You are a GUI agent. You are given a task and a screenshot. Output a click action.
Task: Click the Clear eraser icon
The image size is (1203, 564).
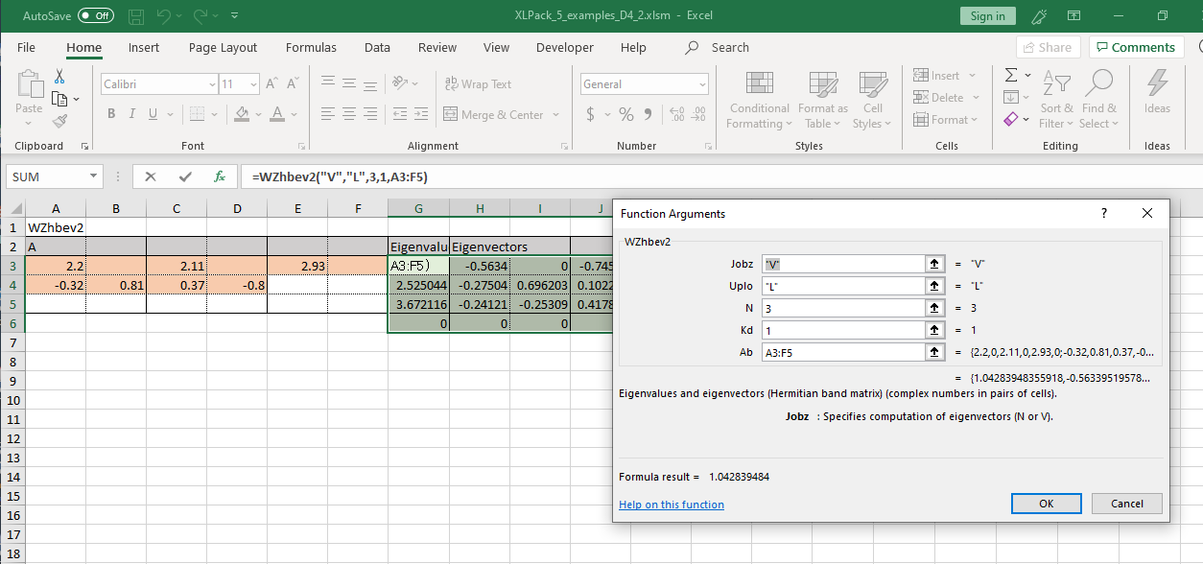pyautogui.click(x=1011, y=120)
